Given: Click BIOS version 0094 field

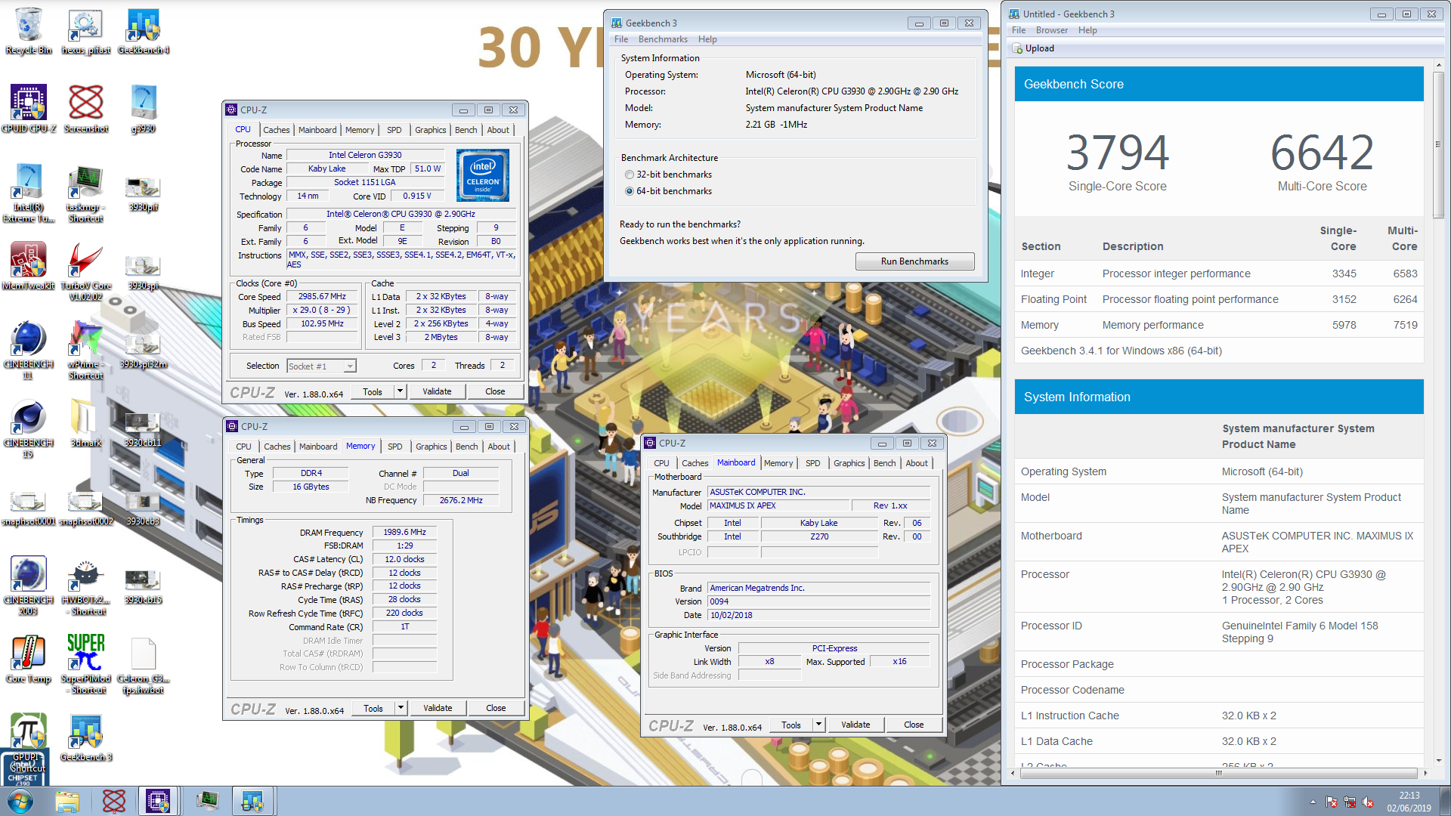Looking at the screenshot, I should [x=818, y=601].
